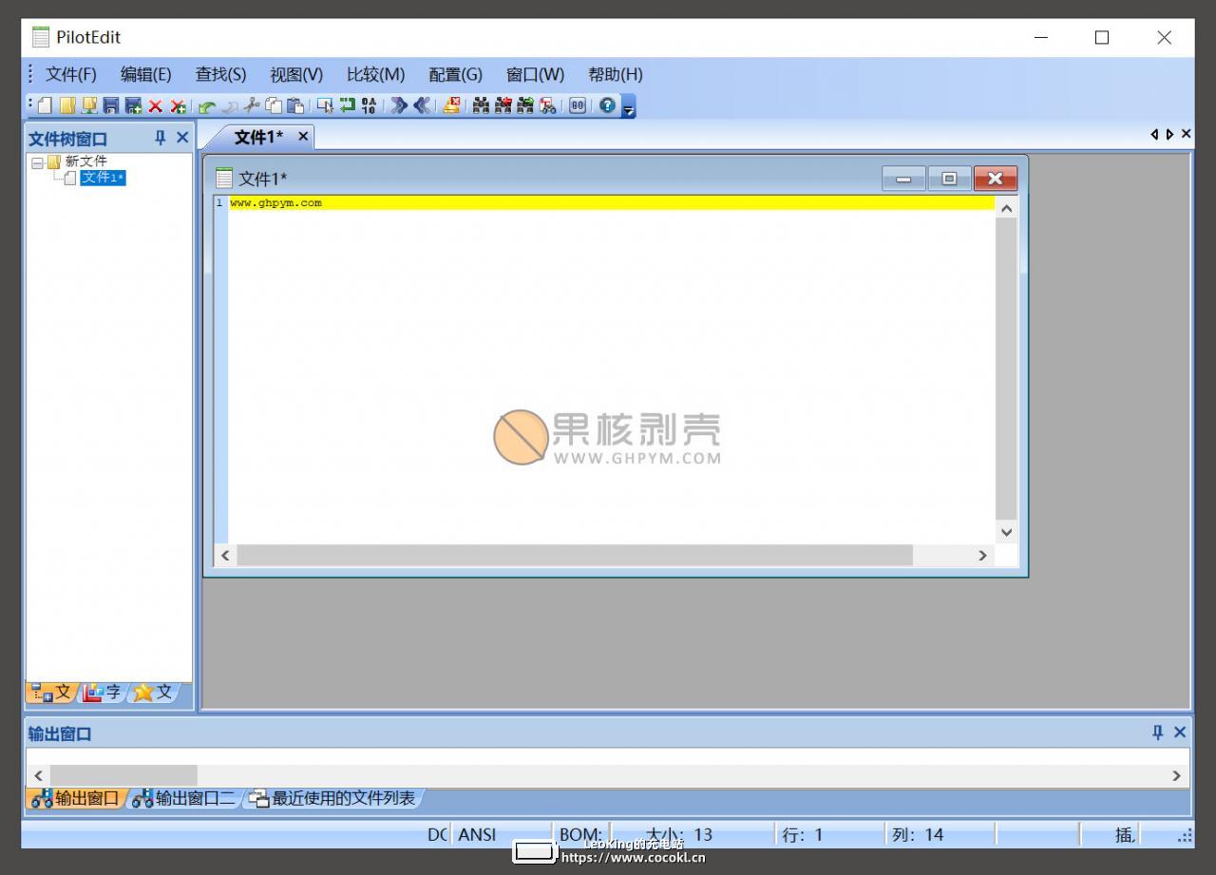Select the 新文件 folder in the file tree
Image resolution: width=1216 pixels, height=875 pixels.
point(85,162)
